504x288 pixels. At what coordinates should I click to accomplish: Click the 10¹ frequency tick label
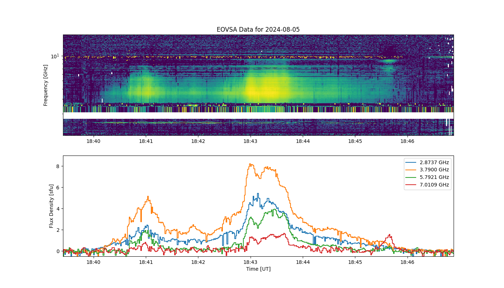(x=55, y=56)
